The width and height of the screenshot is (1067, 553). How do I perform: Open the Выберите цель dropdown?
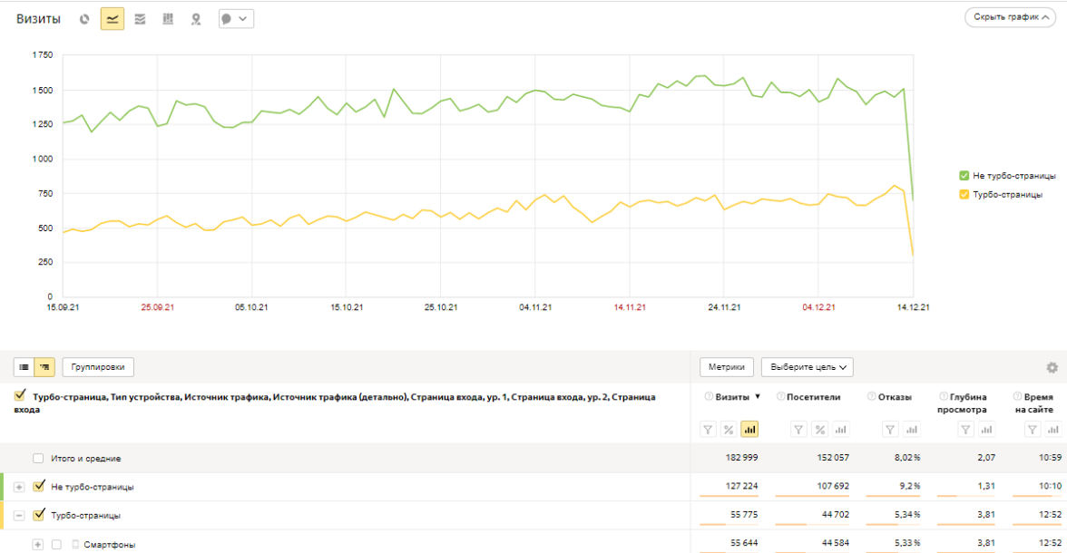tap(807, 367)
